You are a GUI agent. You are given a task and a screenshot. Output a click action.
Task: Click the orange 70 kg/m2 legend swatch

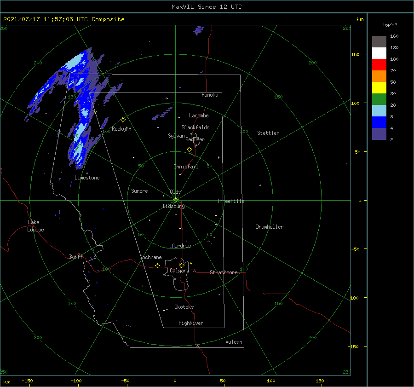click(379, 76)
